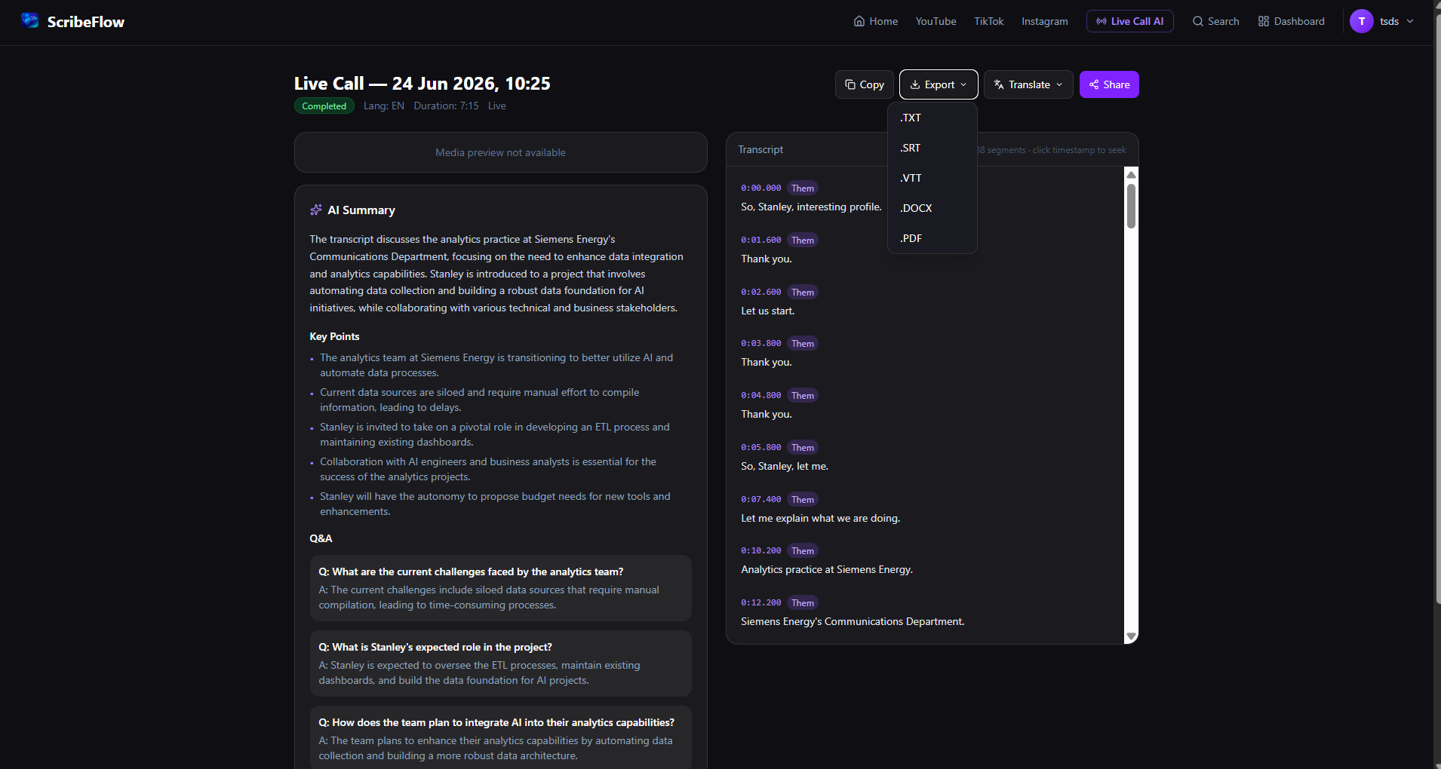Click the Search magnifier icon
The width and height of the screenshot is (1441, 769).
click(1197, 21)
